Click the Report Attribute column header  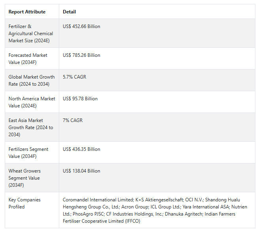[x=27, y=12]
